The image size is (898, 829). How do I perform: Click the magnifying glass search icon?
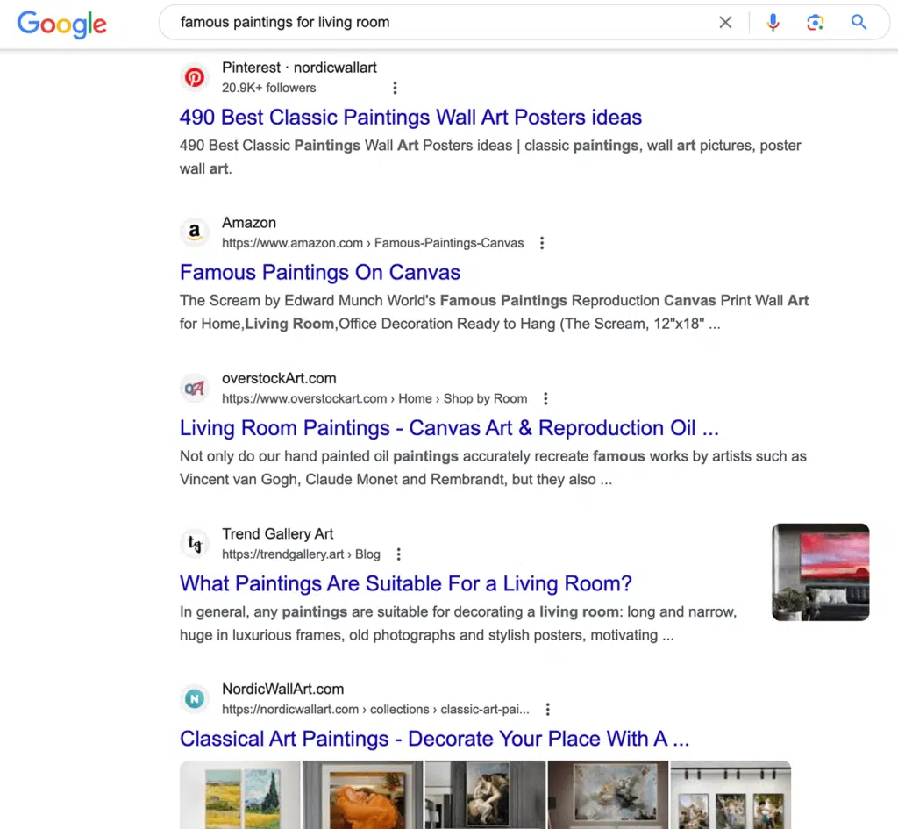[859, 22]
